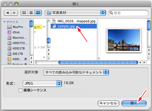This screenshot has height=111, width=152.
Task: Click the sample.jpg file icon
Action: pos(54,26)
